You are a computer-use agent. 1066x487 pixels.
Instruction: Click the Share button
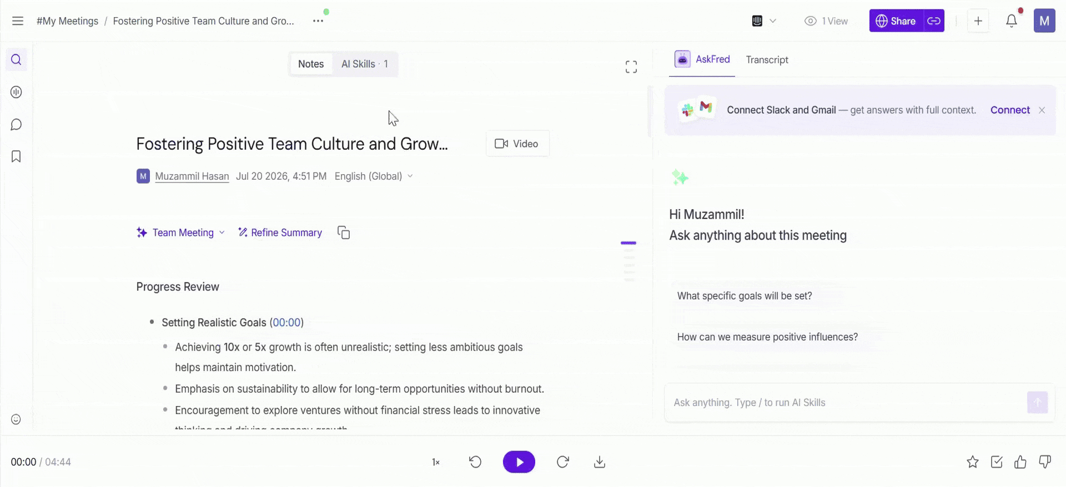click(896, 21)
